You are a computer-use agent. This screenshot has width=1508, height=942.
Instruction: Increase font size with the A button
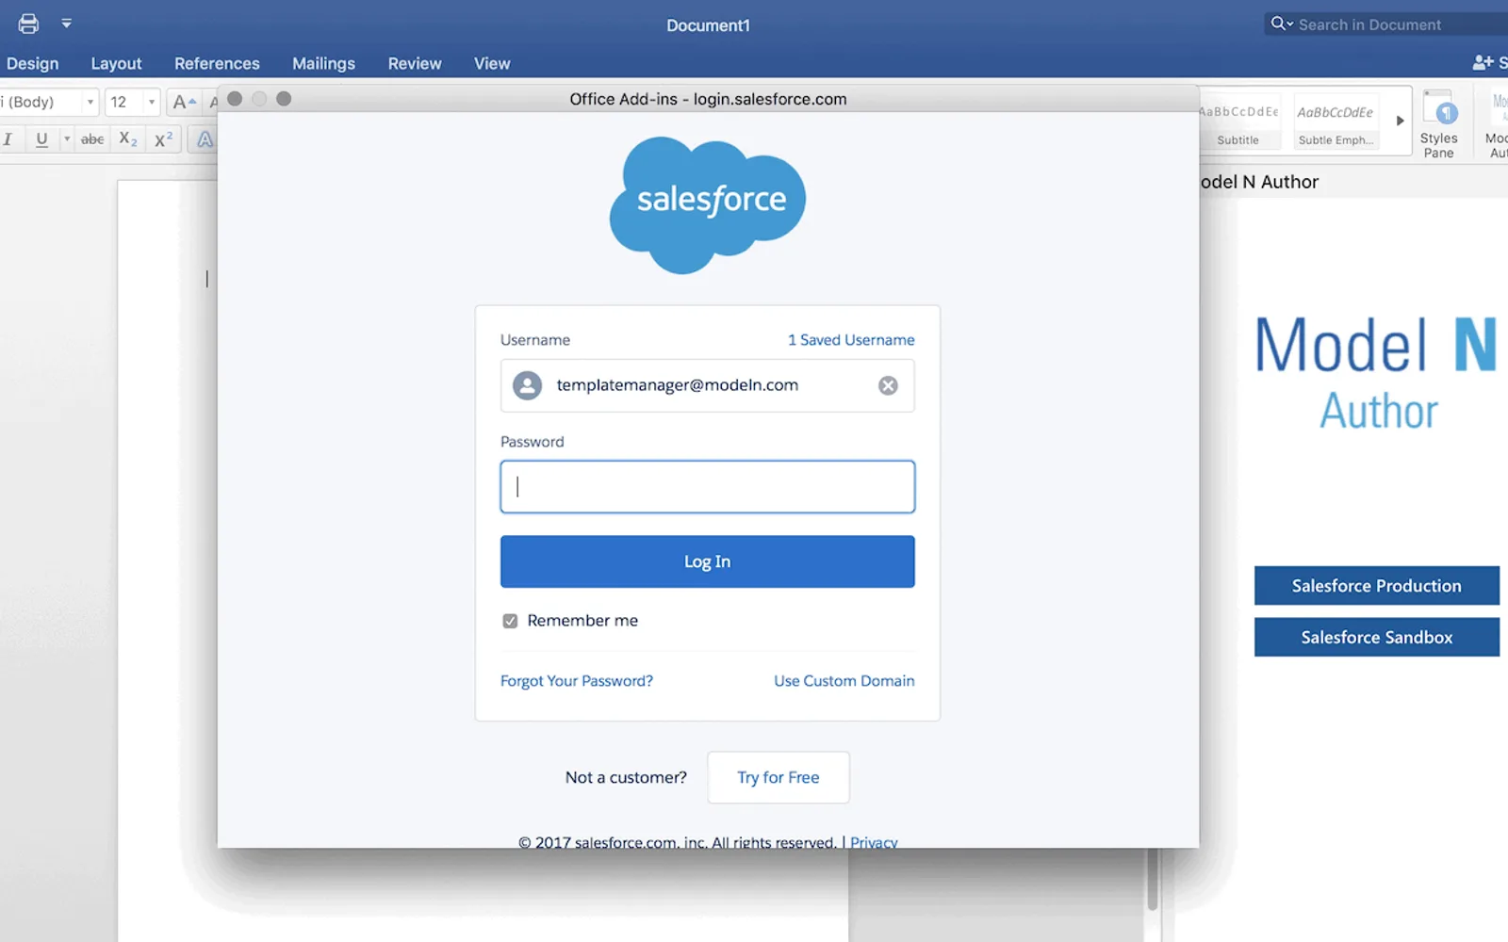(x=184, y=102)
